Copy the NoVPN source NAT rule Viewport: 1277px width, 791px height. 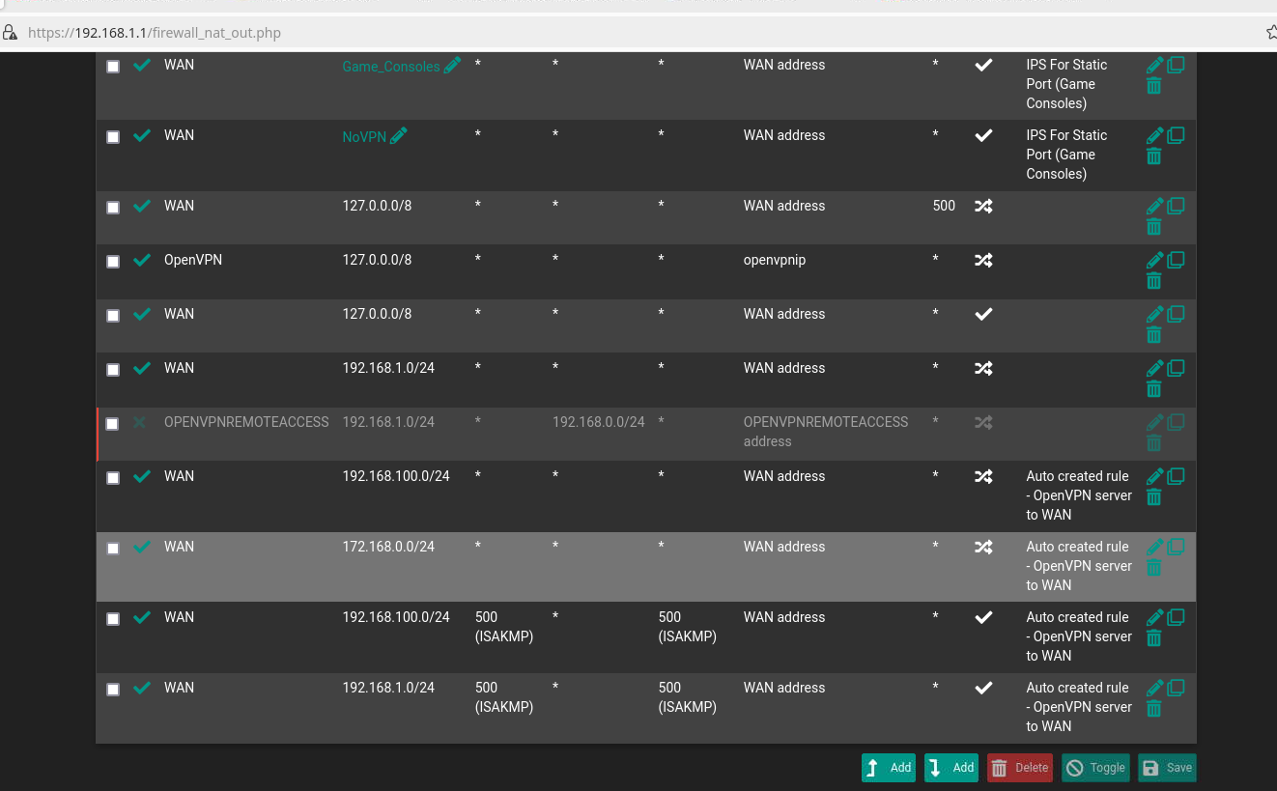[x=1176, y=136]
